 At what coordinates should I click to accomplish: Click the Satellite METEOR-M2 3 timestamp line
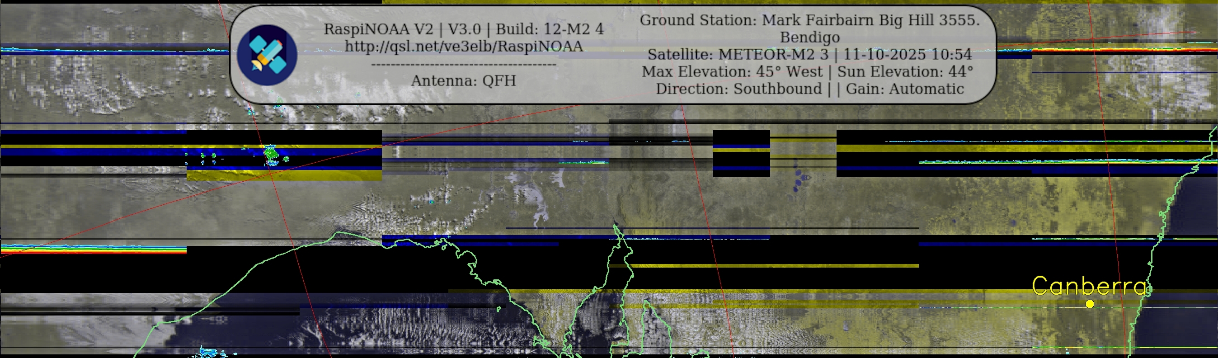pyautogui.click(x=809, y=54)
